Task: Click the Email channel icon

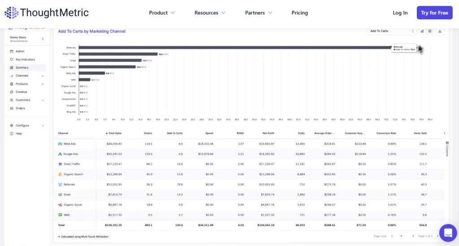Action: (x=60, y=194)
